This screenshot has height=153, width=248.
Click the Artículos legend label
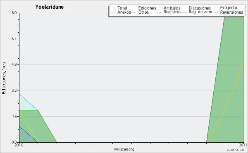(172, 8)
